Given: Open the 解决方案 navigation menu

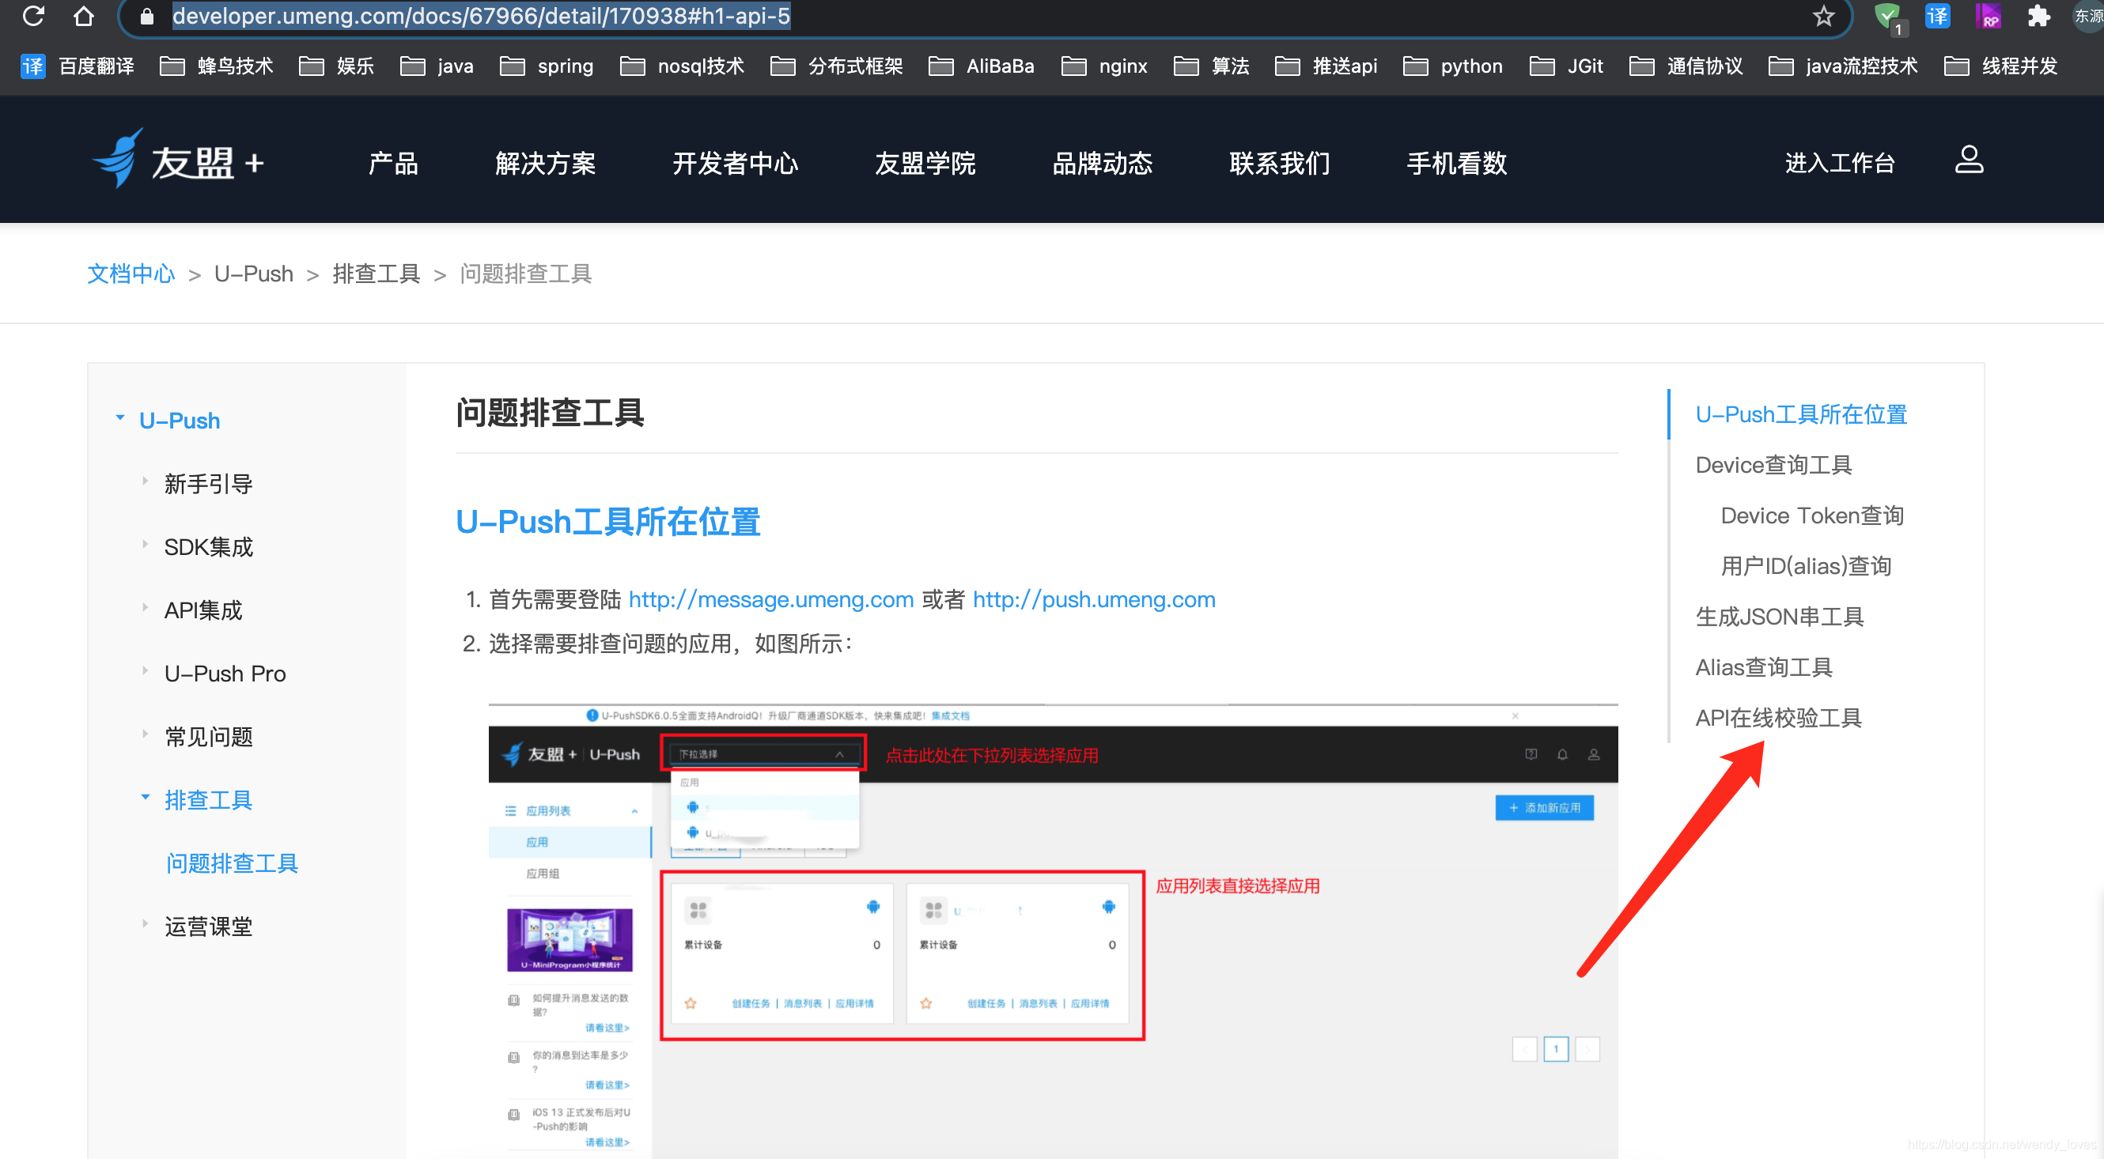Looking at the screenshot, I should pos(545,163).
